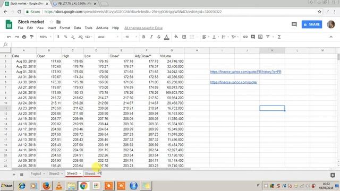This screenshot has width=340, height=191.
Task: Open the Edit menu
Action: pos(30,28)
